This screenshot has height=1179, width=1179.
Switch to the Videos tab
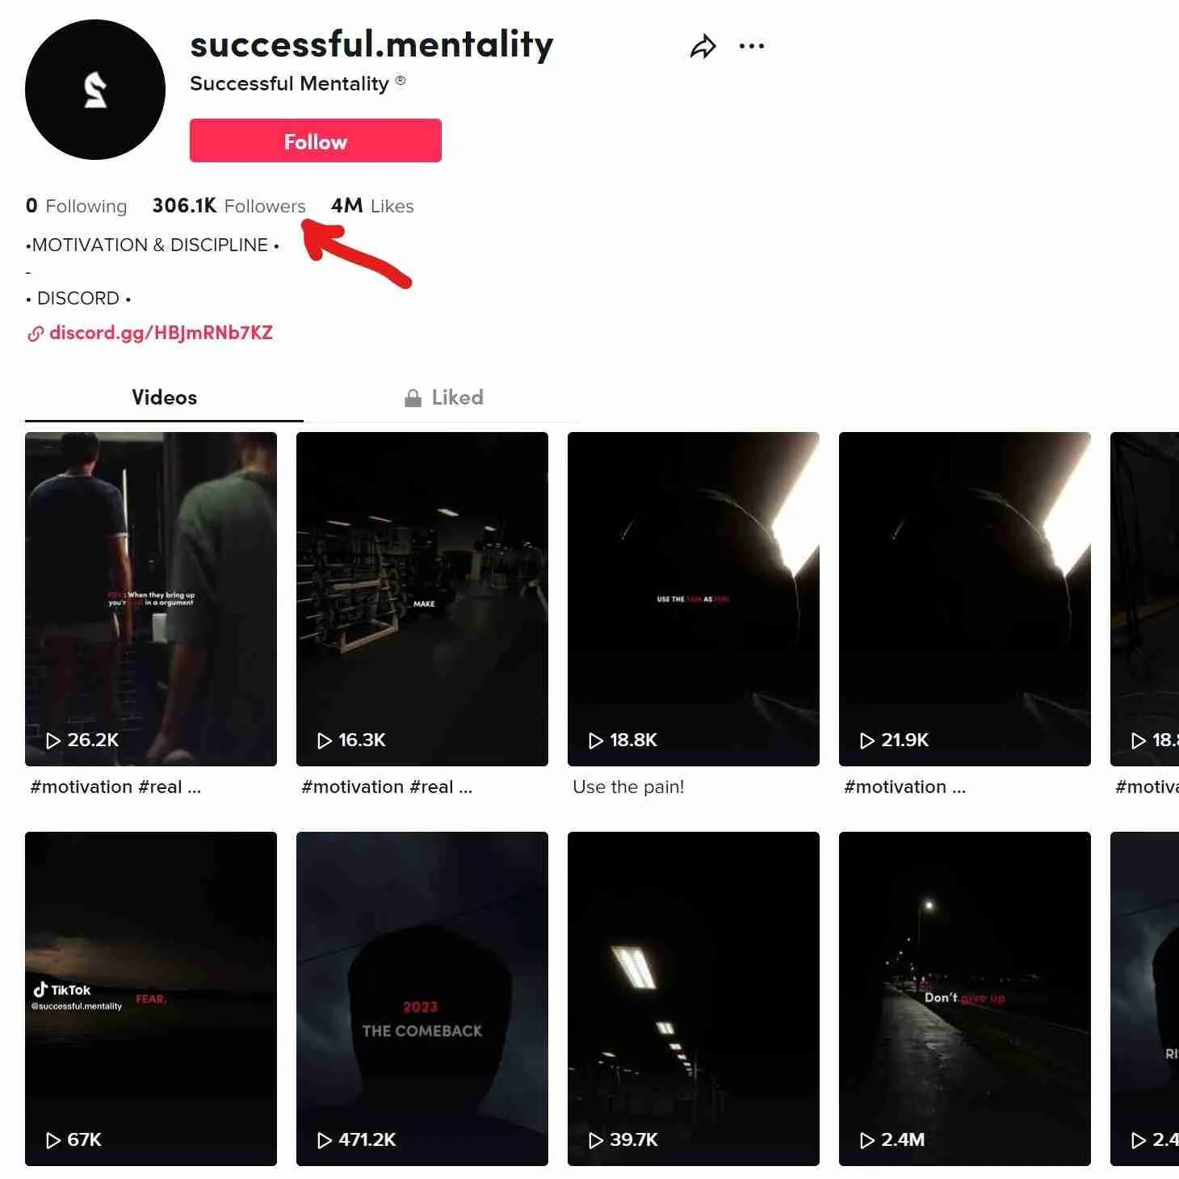164,397
